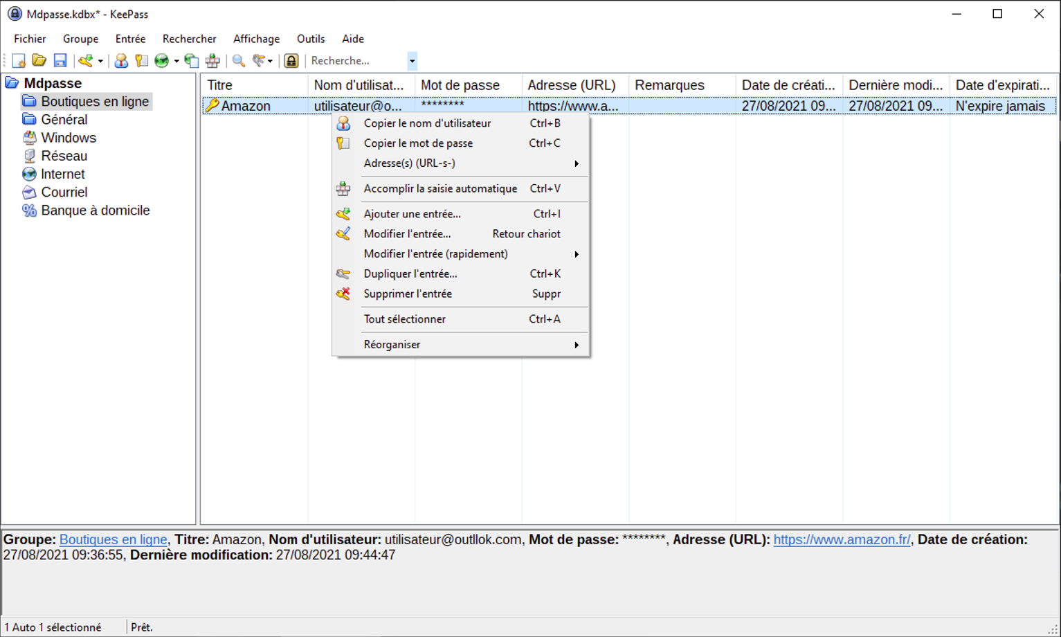
Task: Open the Entrée menu
Action: [x=130, y=39]
